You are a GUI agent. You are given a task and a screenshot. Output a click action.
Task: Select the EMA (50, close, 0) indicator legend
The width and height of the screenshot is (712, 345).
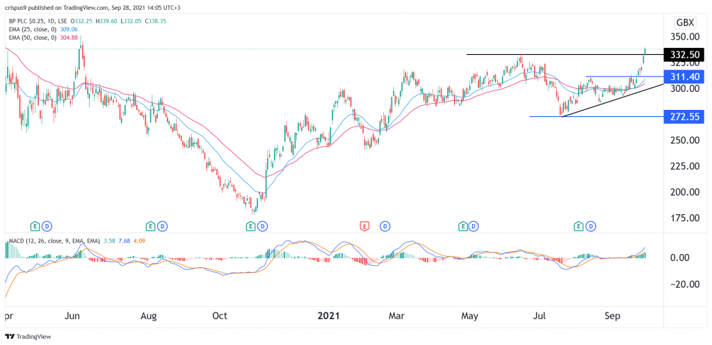point(31,38)
